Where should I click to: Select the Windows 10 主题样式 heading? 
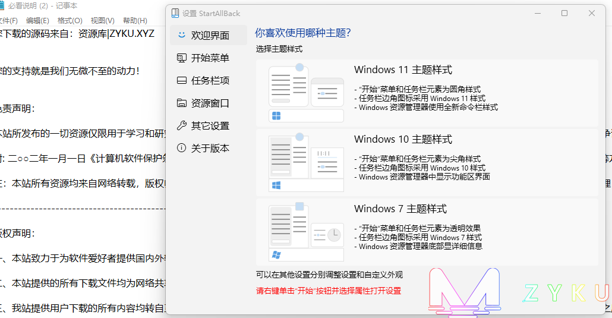tap(403, 140)
